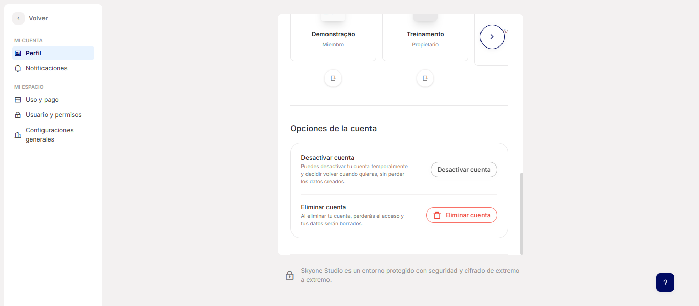Leave the Demonstração workspace using the exit icon
This screenshot has height=306, width=699.
(333, 78)
